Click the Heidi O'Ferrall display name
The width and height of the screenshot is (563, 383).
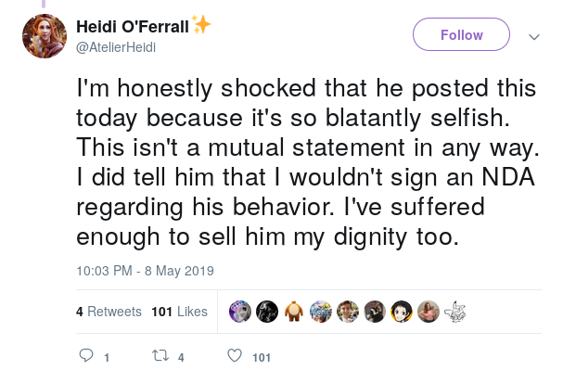coord(133,27)
